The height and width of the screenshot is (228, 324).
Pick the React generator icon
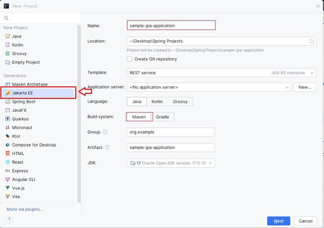7,162
